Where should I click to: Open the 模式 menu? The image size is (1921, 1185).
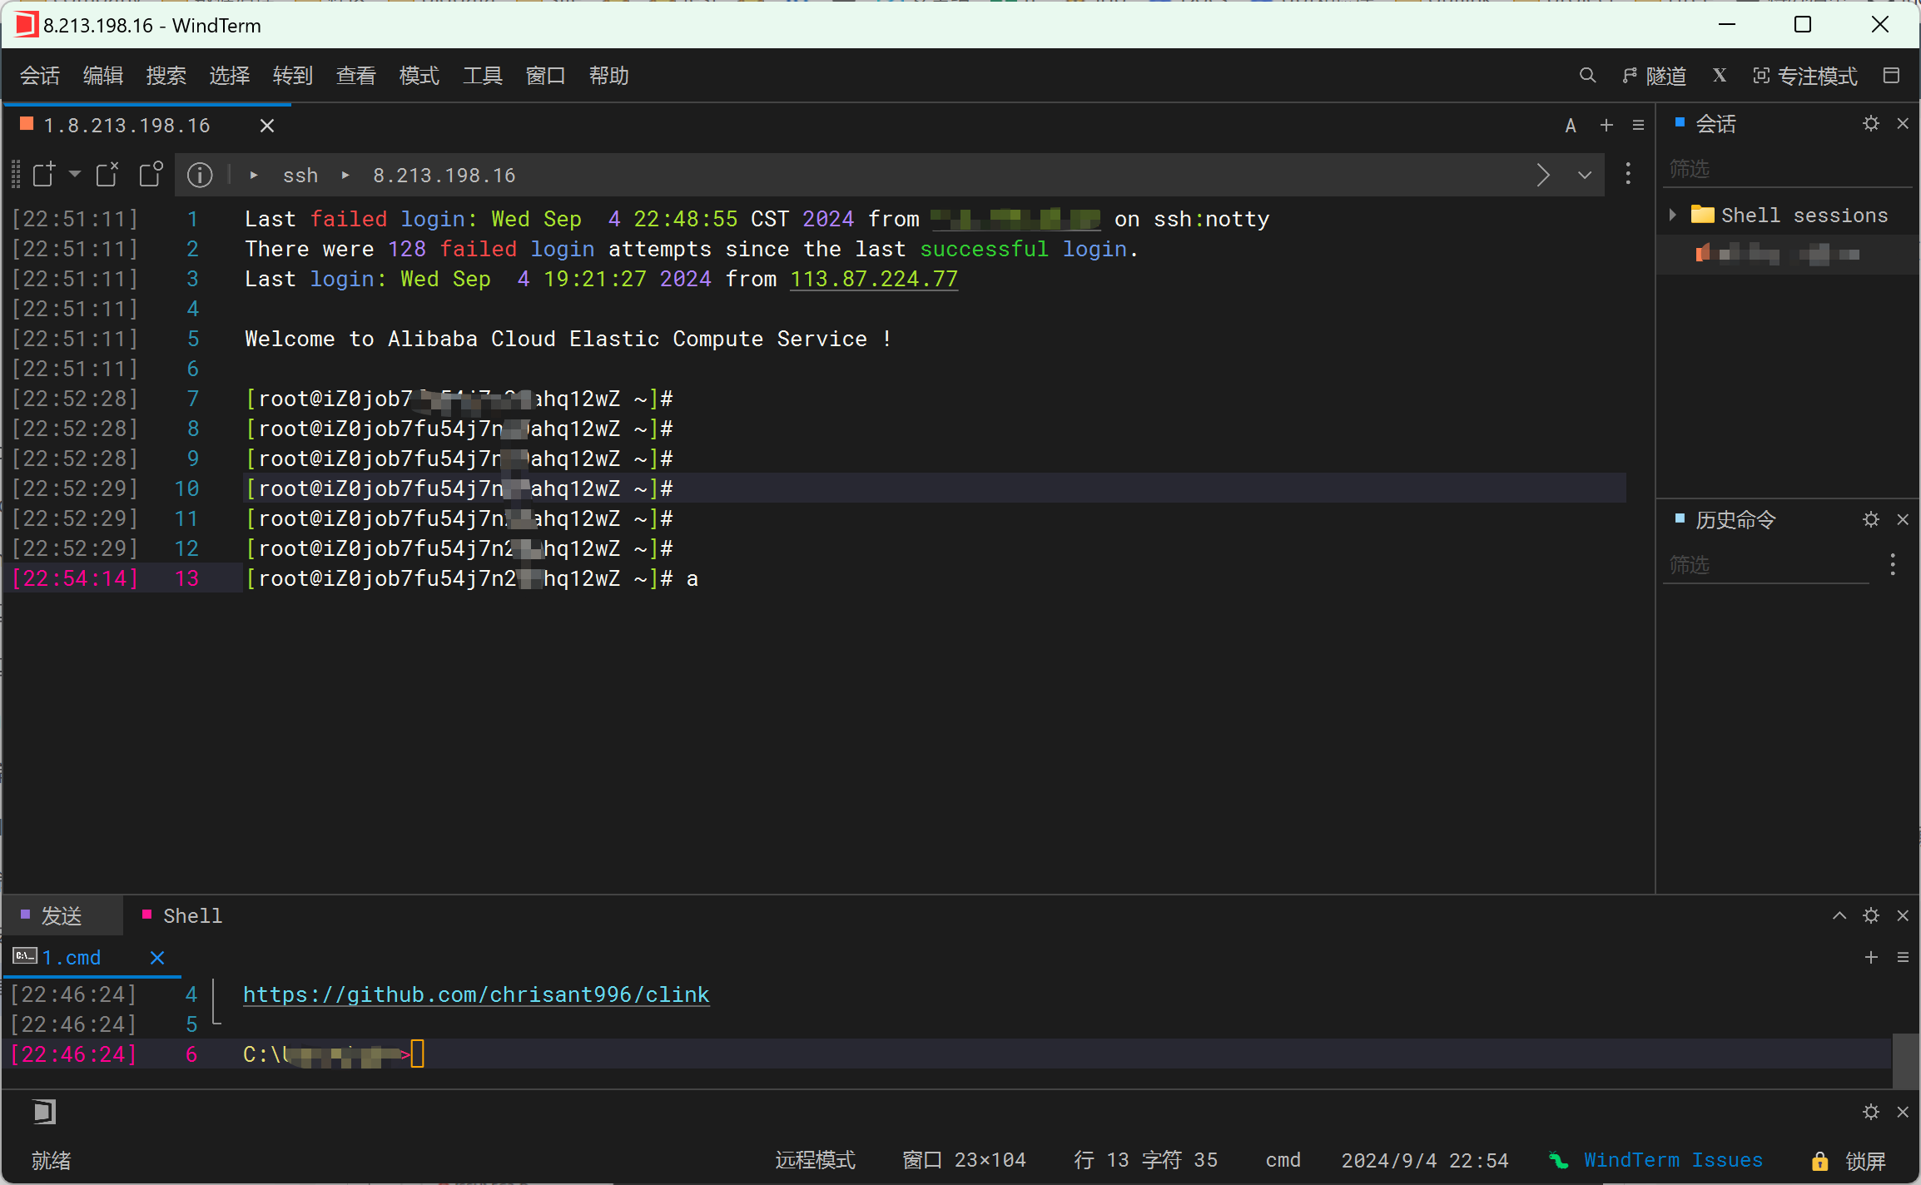[419, 76]
